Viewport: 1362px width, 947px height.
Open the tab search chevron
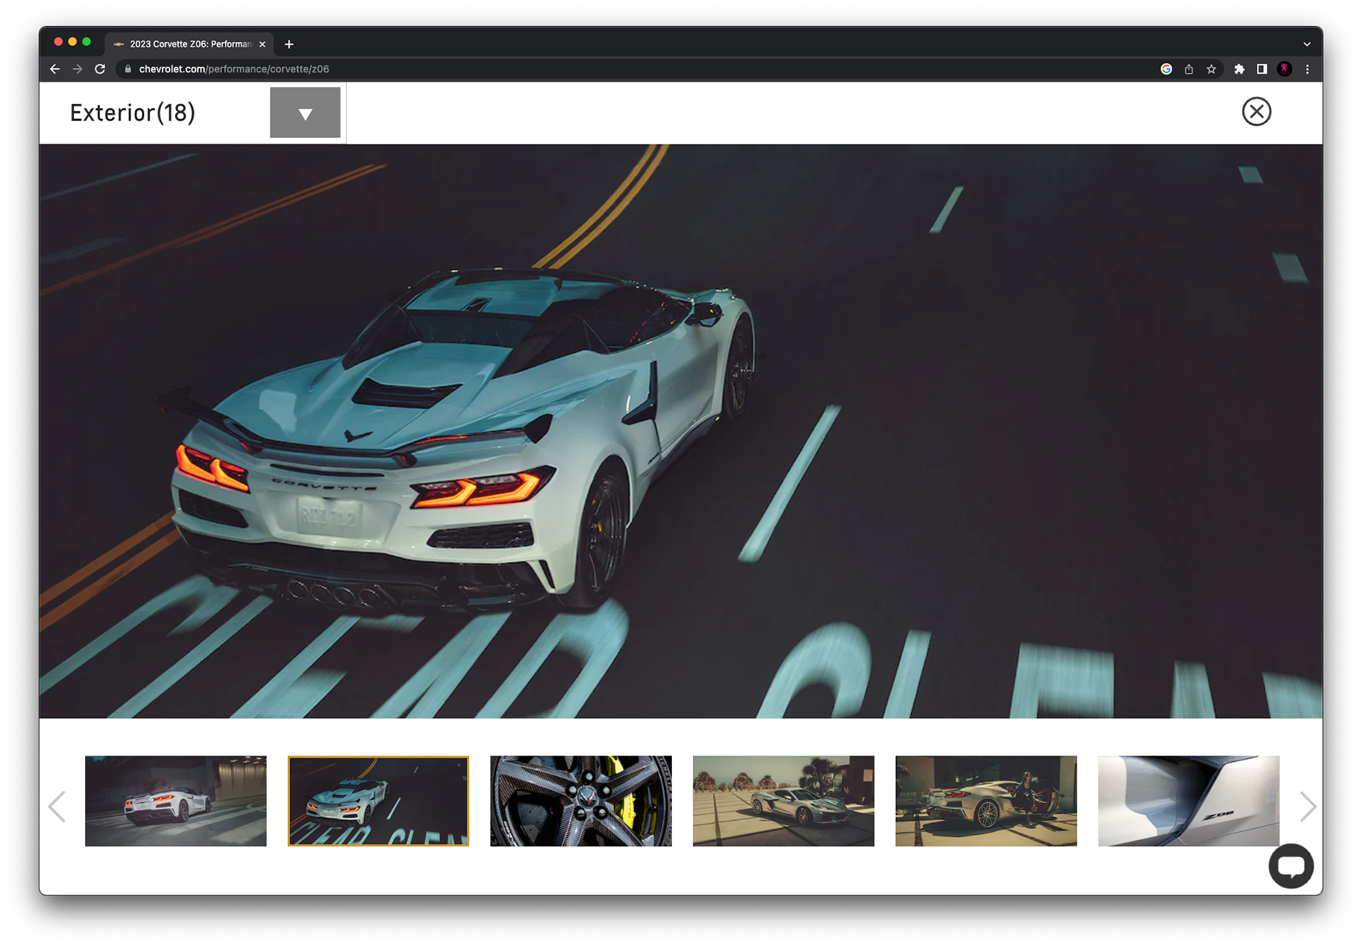pos(1307,44)
